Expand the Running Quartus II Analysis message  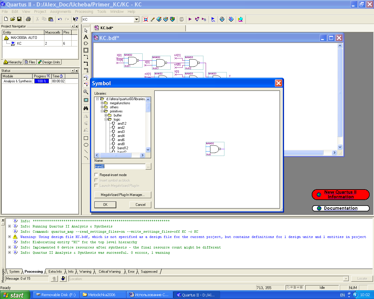(x=9, y=226)
